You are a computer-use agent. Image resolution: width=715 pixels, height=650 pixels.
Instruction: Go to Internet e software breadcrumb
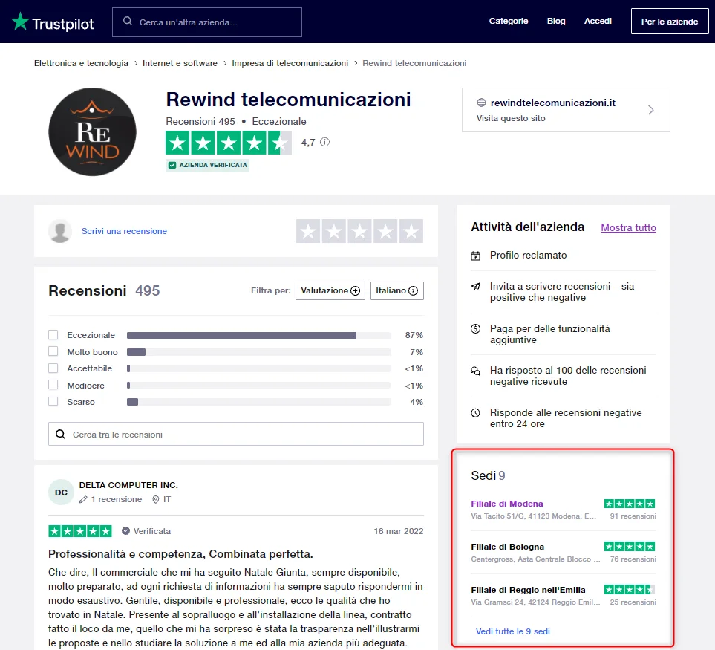(180, 63)
